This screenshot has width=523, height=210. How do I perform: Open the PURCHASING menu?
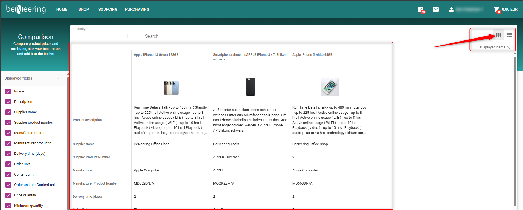(x=137, y=9)
